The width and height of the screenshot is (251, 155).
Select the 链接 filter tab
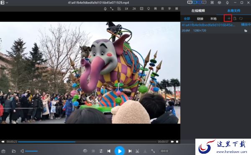pyautogui.click(x=200, y=19)
